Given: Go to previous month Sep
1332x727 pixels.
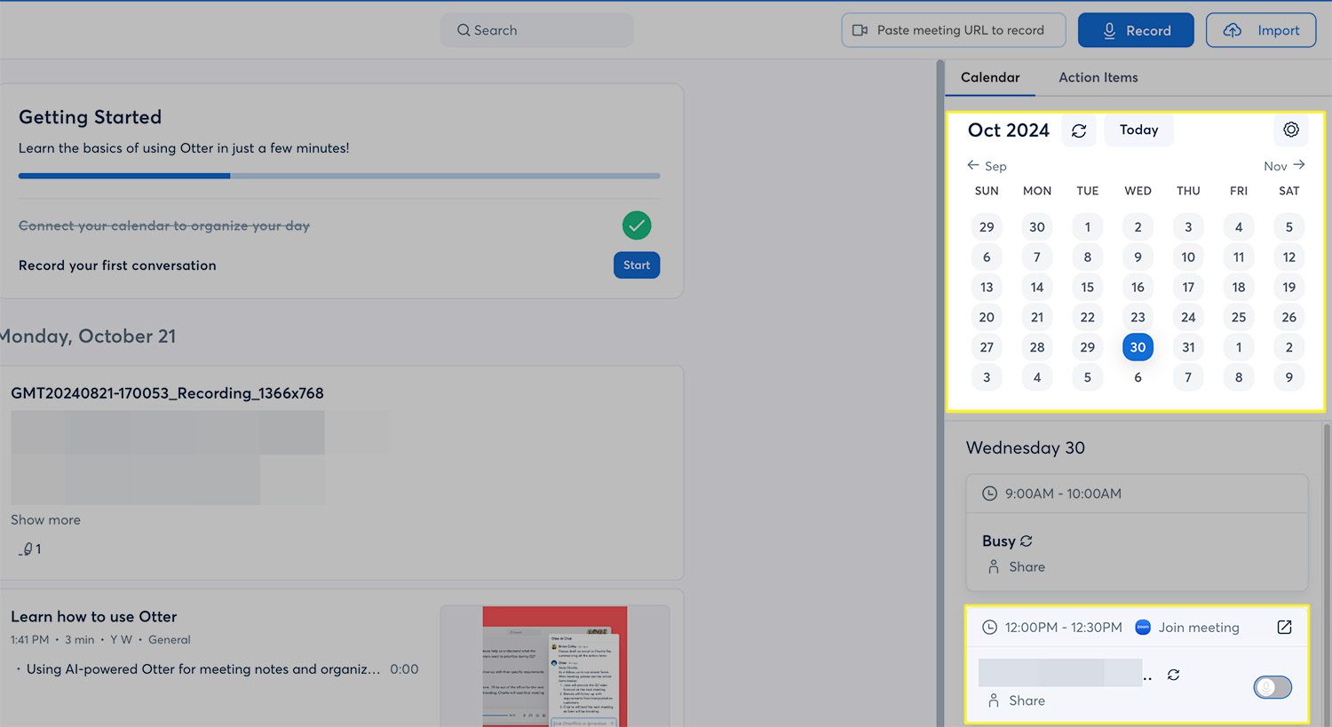Looking at the screenshot, I should (x=986, y=166).
